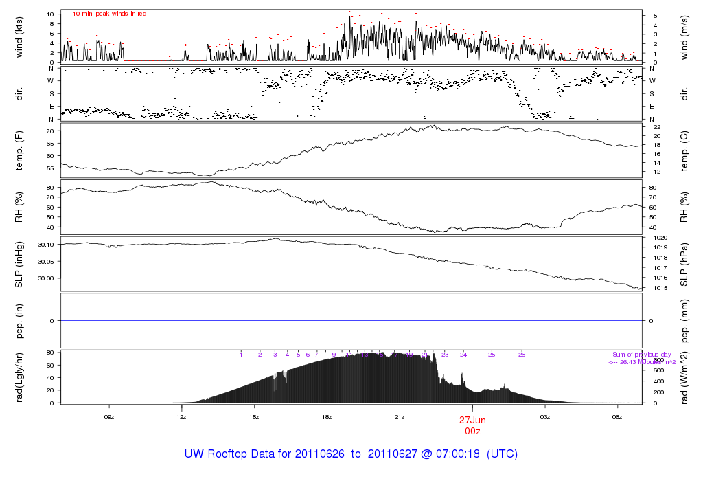
Task: Select the "rad (W/m^2)" axis label
Action: (684, 377)
